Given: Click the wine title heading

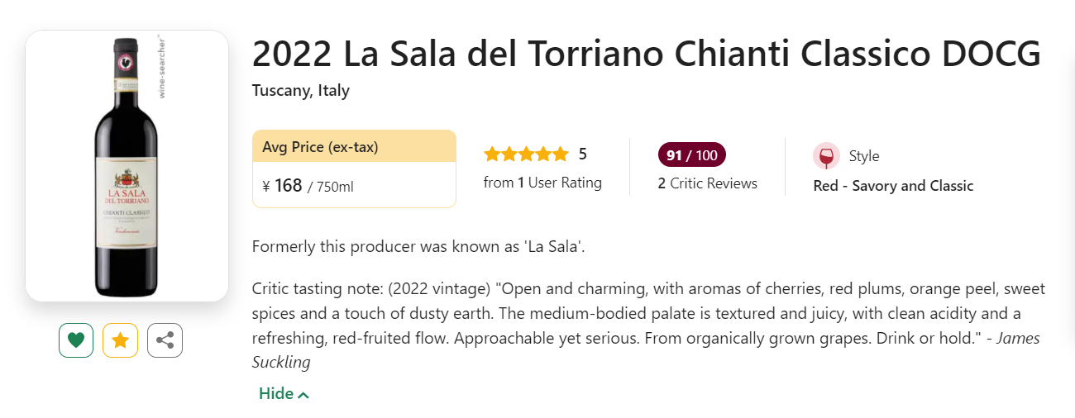Looking at the screenshot, I should pyautogui.click(x=645, y=55).
